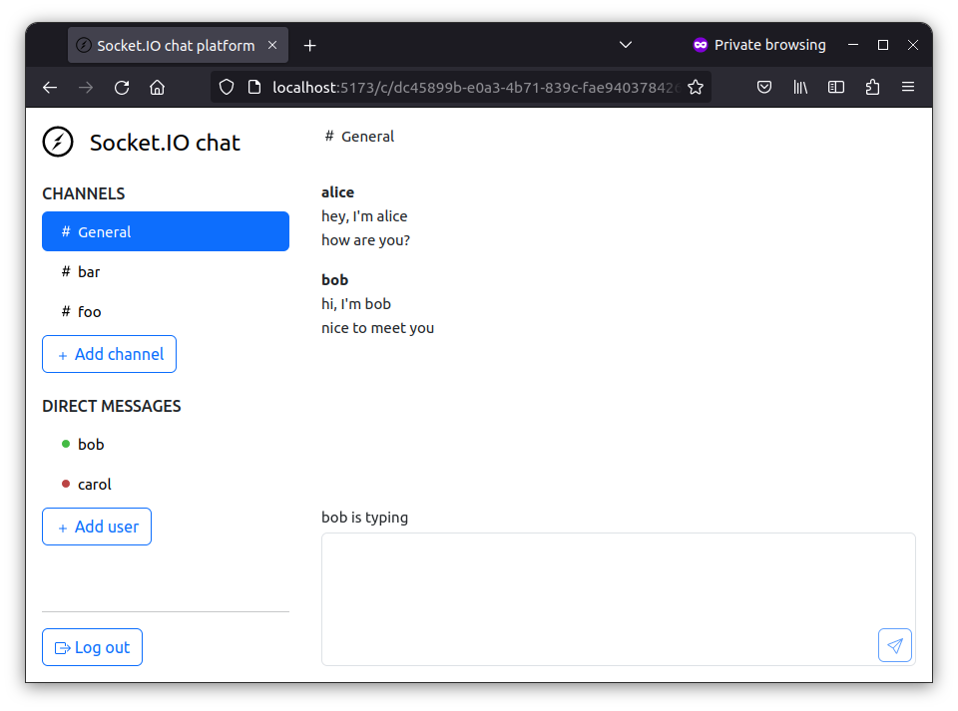Click the Add channel button
The width and height of the screenshot is (958, 711).
[109, 354]
